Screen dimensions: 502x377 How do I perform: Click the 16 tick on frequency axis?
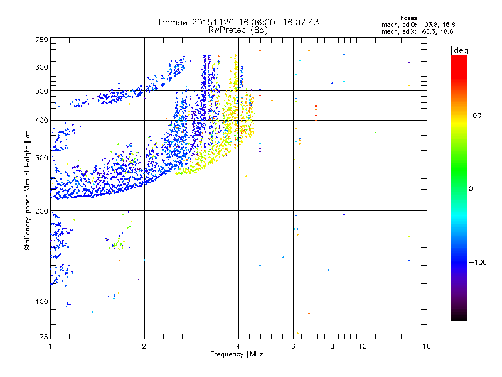point(425,346)
